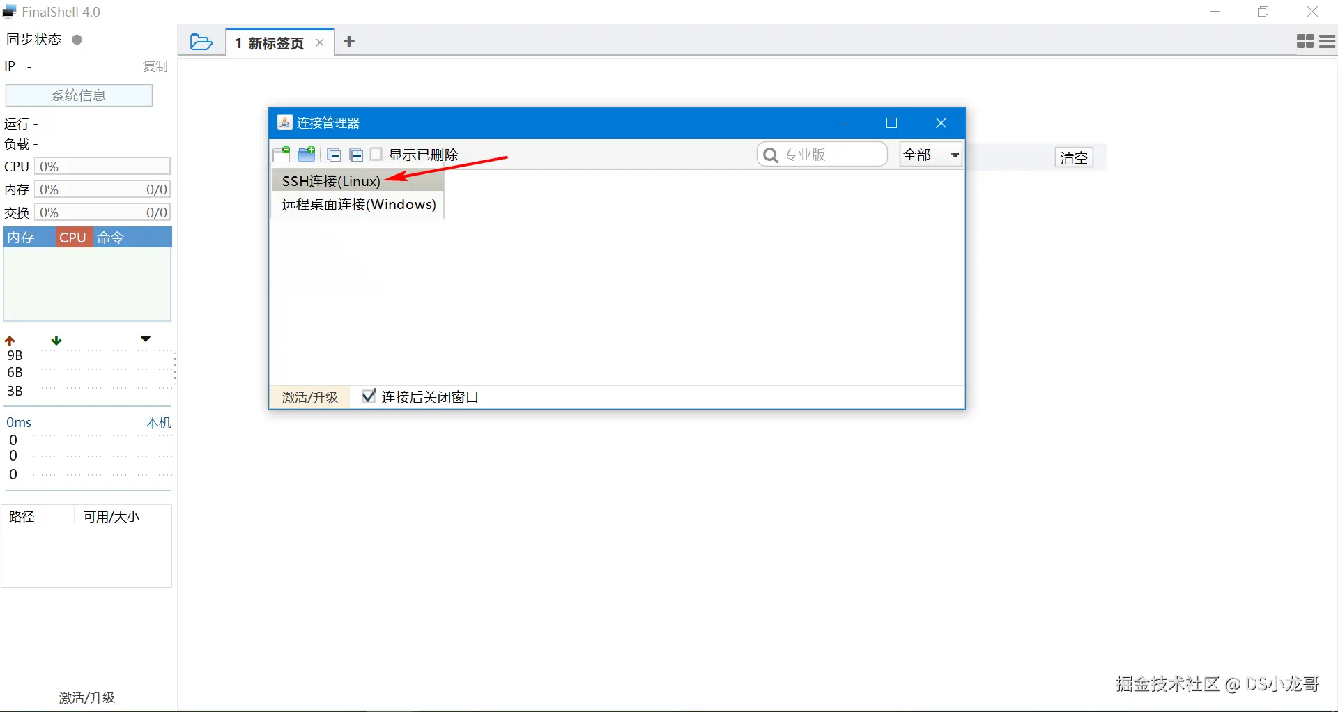
Task: Switch to list layout view icon
Action: 1328,42
